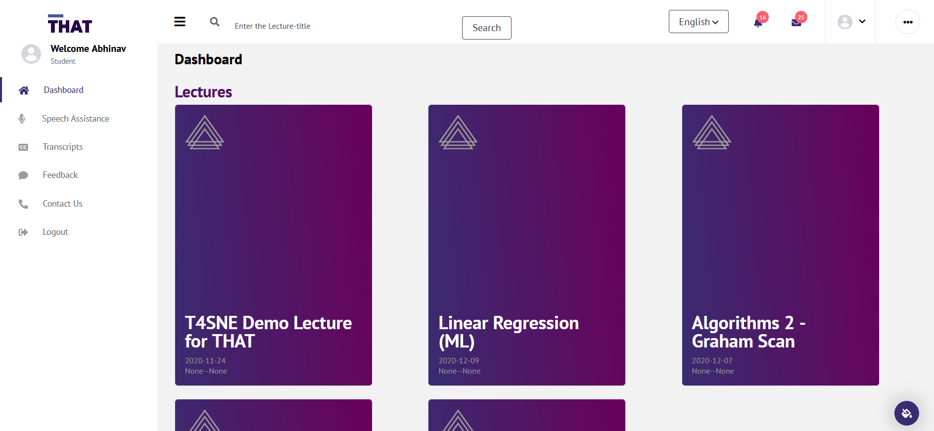Click the hamburger menu icon
934x431 pixels.
click(x=180, y=22)
